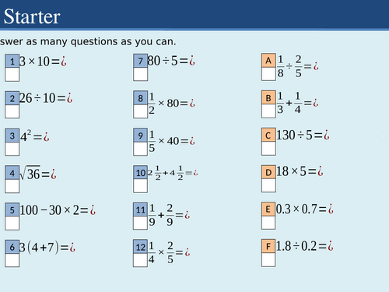
Task: Select the blue number 5 label
Action: 12,209
